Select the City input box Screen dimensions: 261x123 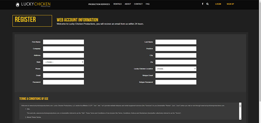(x=176, y=55)
